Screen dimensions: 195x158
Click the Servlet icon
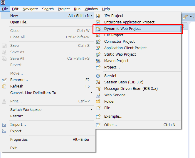(x=98, y=76)
